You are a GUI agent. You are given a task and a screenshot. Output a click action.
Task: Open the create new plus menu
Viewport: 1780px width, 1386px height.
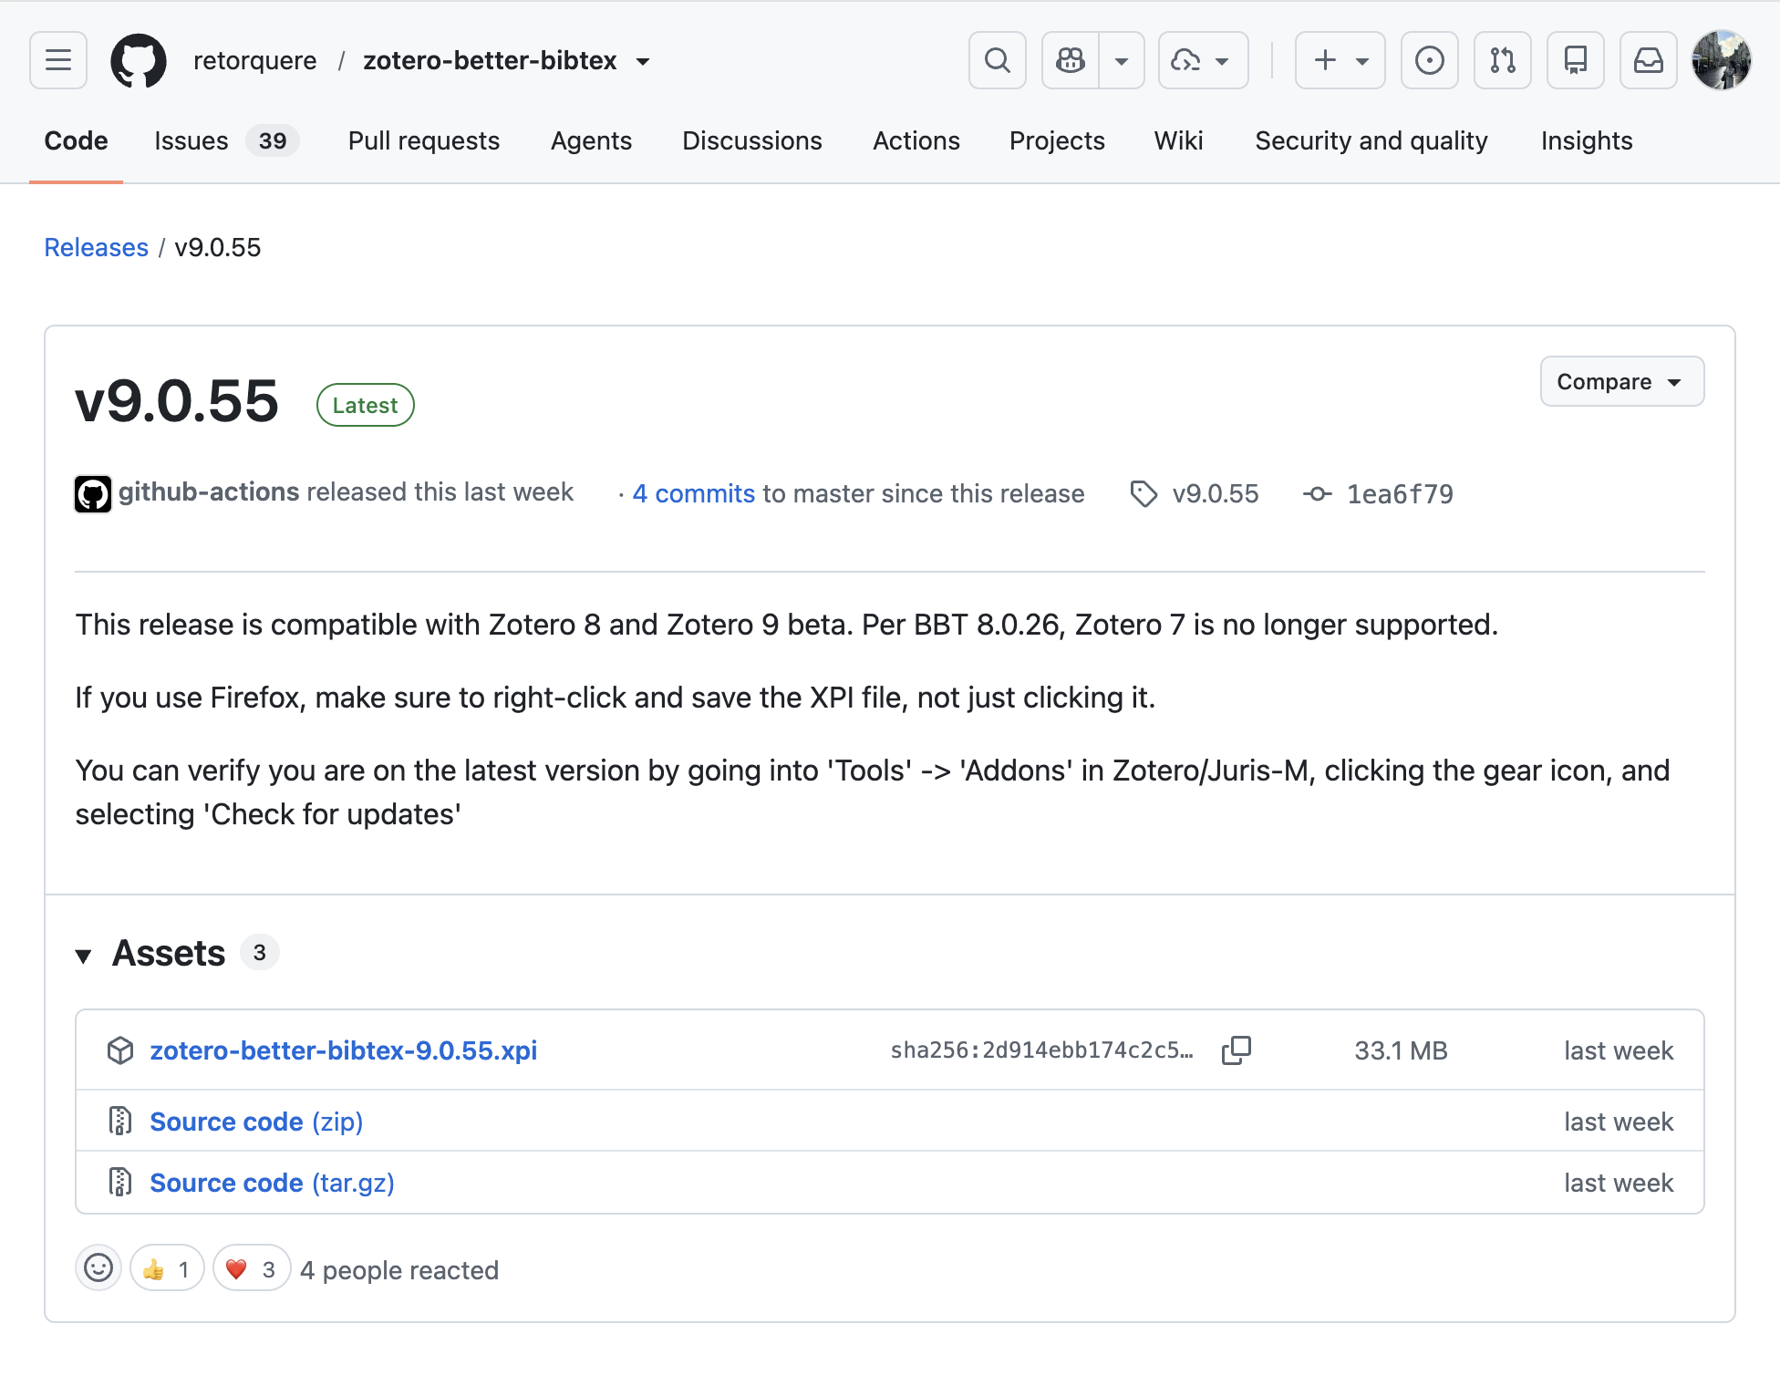1340,60
